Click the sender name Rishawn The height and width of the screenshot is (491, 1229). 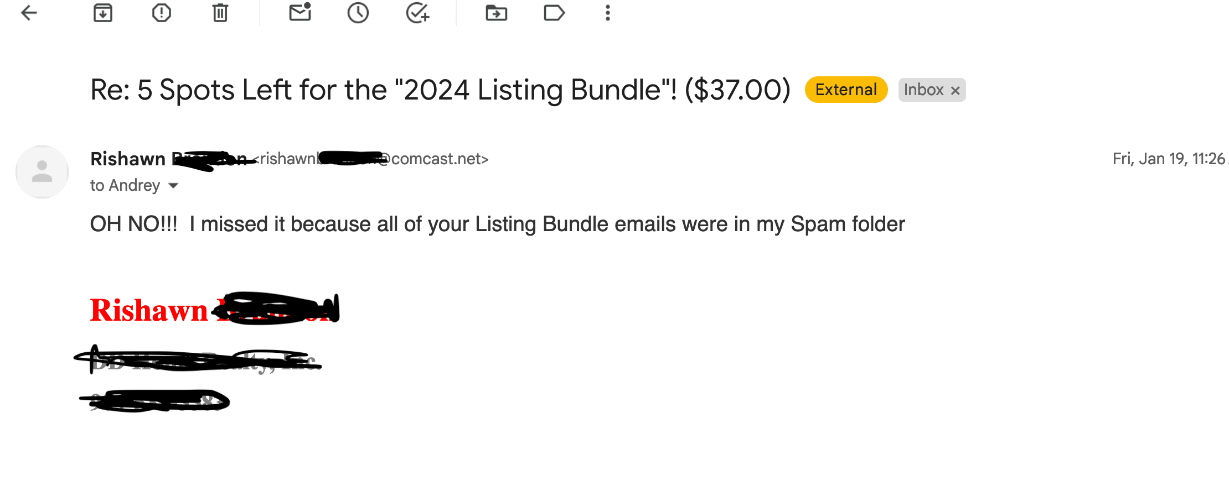(x=128, y=159)
